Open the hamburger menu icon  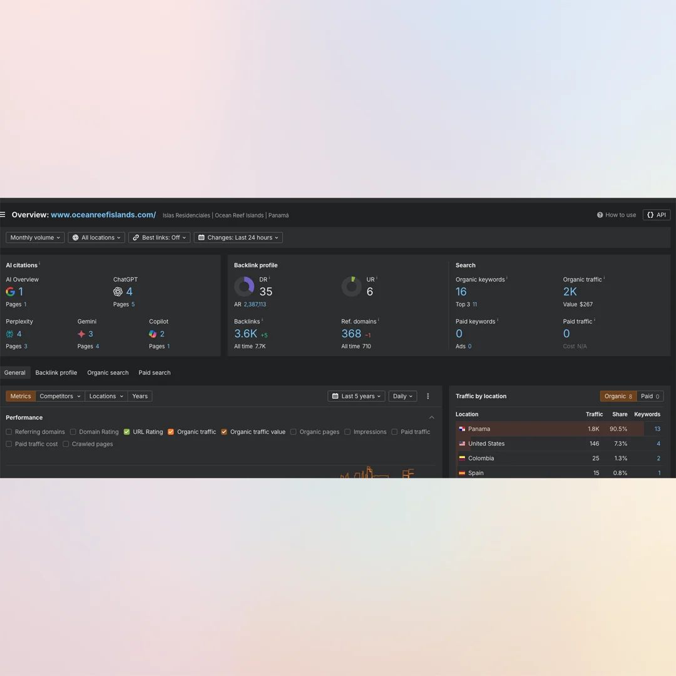[3, 215]
